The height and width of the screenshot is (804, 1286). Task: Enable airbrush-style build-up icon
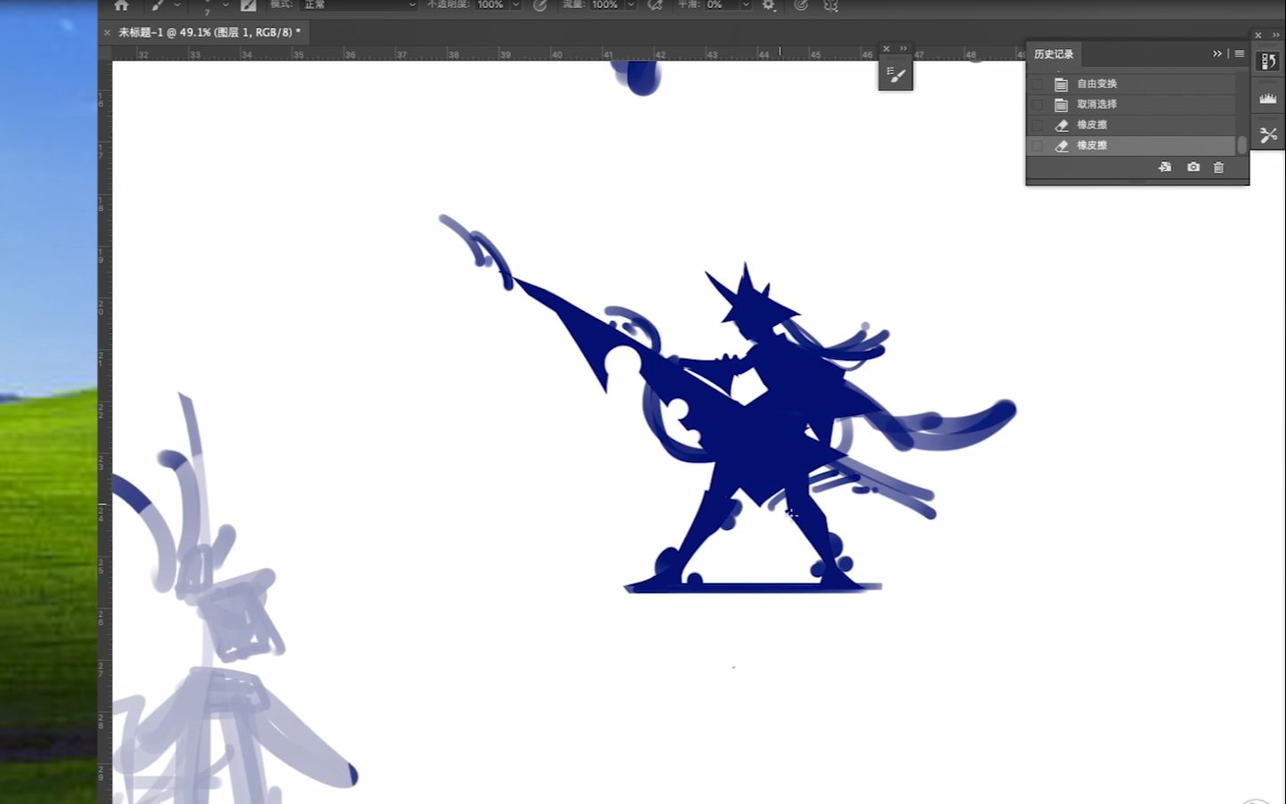coord(655,5)
